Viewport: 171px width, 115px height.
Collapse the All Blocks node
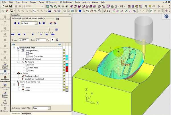[14, 73]
